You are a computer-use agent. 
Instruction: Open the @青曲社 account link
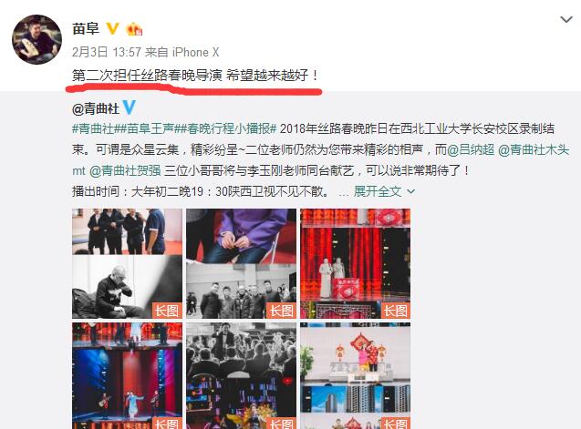96,108
